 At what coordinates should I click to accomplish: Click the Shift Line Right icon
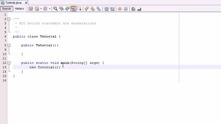112,9
